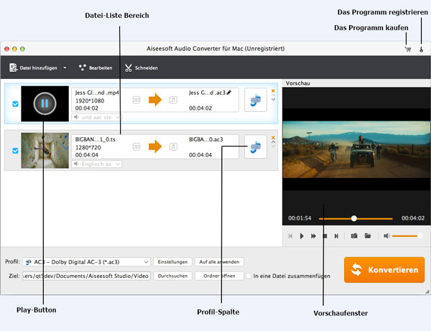Fast forward the preview video
The width and height of the screenshot is (431, 331).
point(313,236)
